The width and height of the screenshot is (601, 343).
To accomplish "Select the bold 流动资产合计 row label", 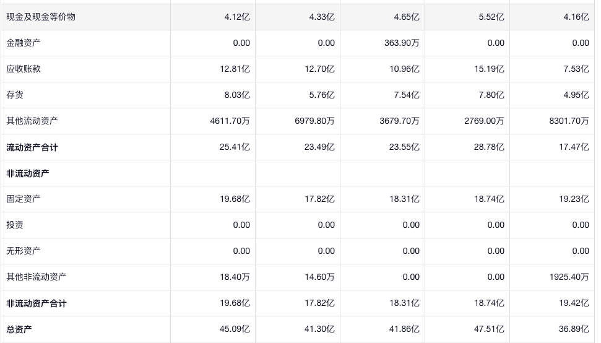I will (32, 147).
